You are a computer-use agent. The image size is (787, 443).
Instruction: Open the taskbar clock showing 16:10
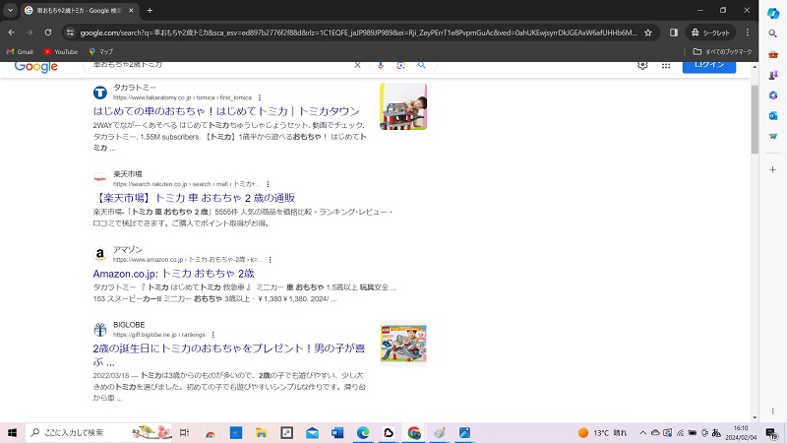point(741,432)
